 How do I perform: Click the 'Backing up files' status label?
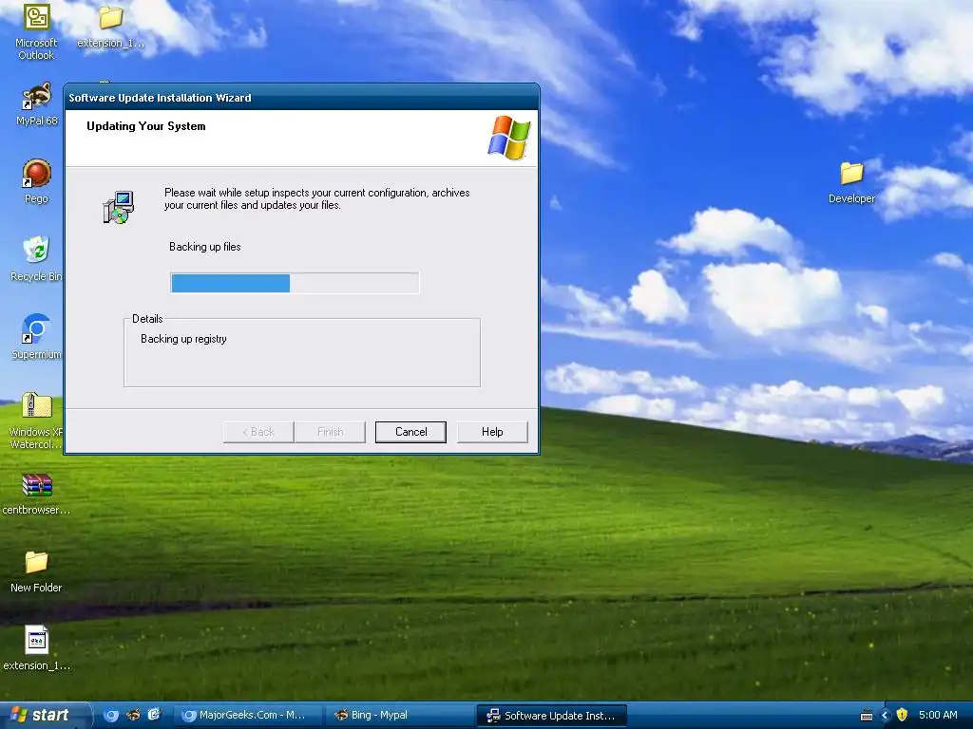tap(205, 247)
